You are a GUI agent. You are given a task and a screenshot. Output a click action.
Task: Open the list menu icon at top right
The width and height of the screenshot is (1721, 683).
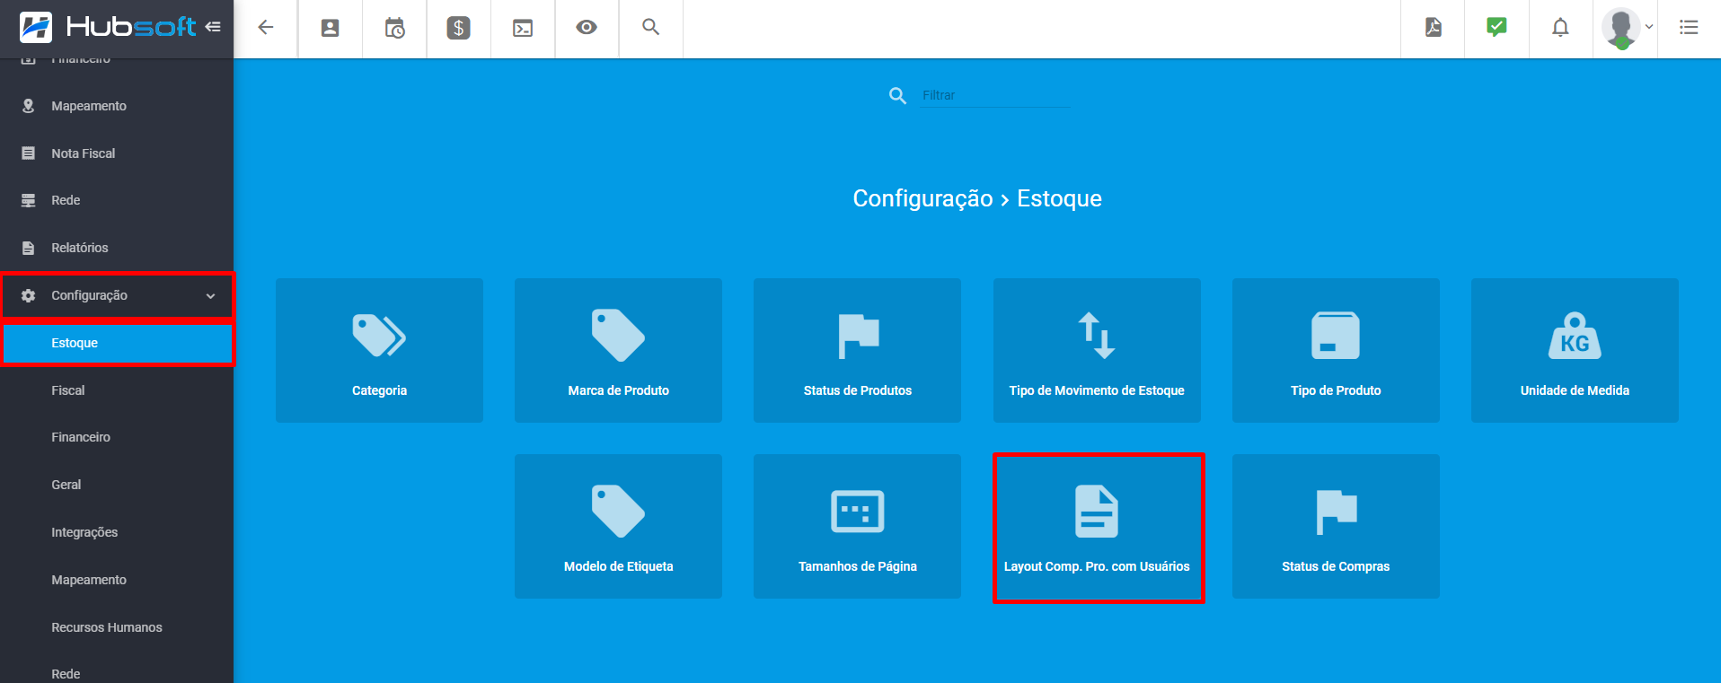1689,28
